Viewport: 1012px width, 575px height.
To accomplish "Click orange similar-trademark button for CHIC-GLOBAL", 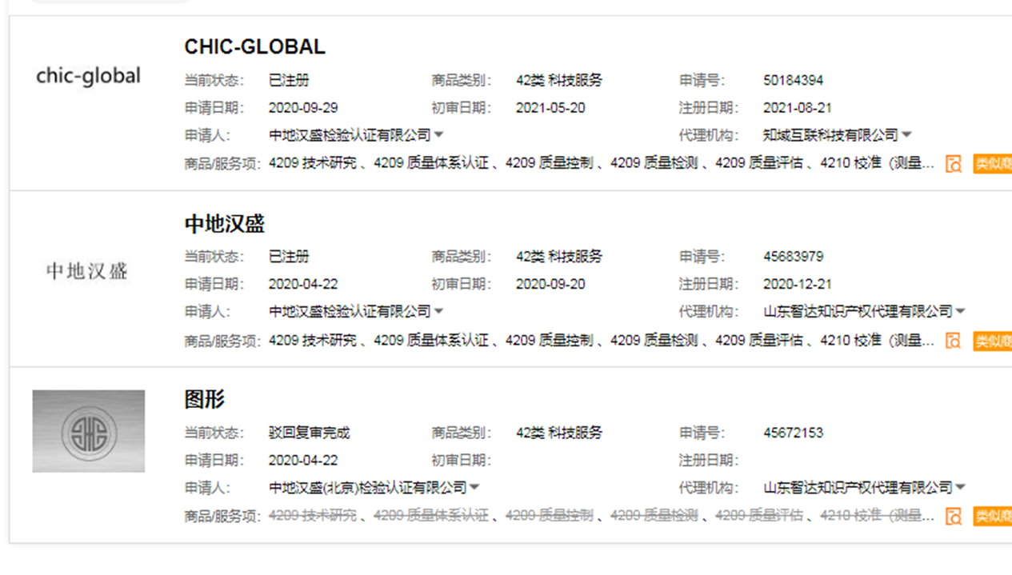I will point(992,164).
